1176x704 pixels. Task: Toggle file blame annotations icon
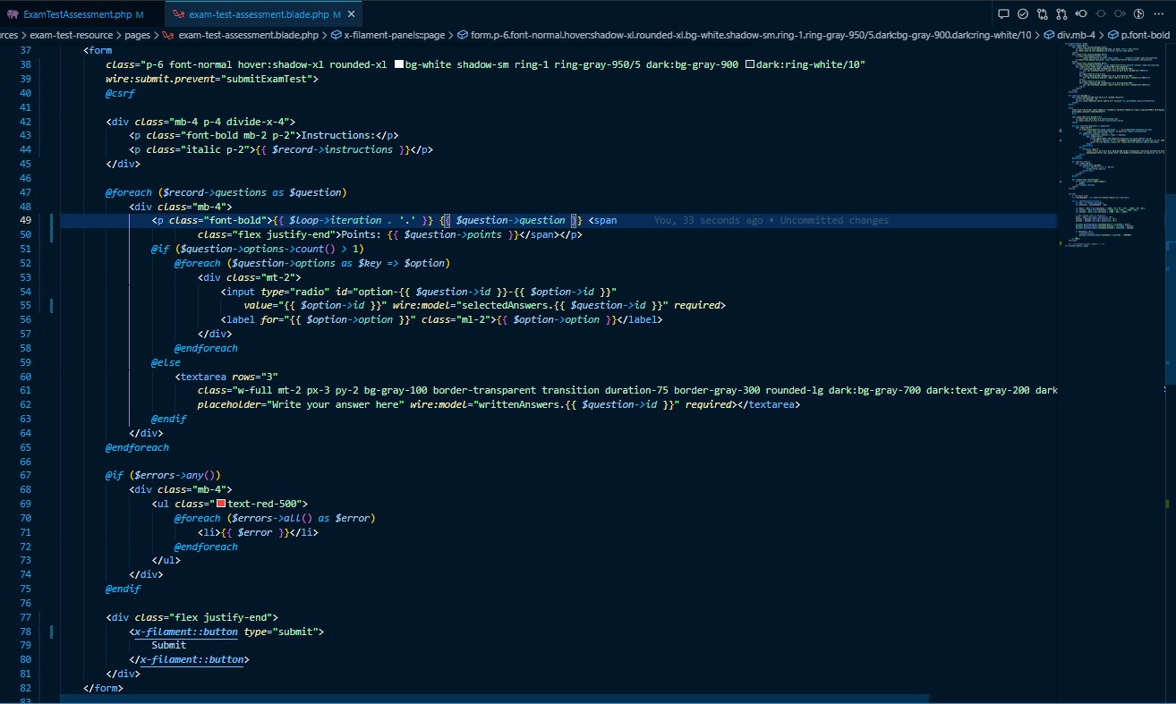coord(1139,14)
